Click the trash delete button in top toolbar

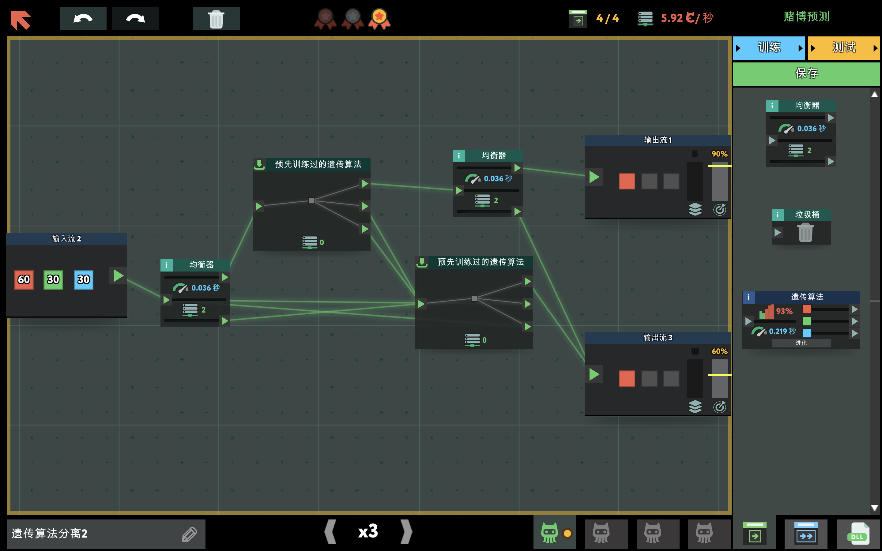pyautogui.click(x=216, y=19)
